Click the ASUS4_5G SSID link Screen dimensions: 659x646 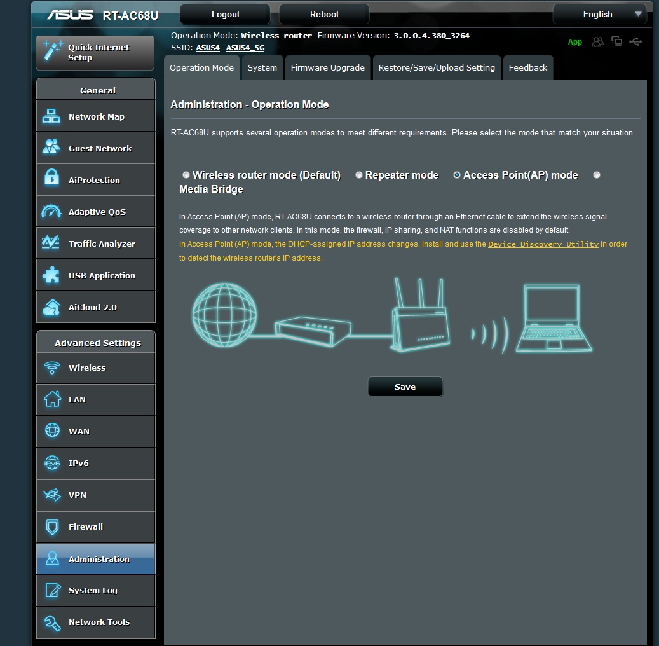[x=245, y=48]
